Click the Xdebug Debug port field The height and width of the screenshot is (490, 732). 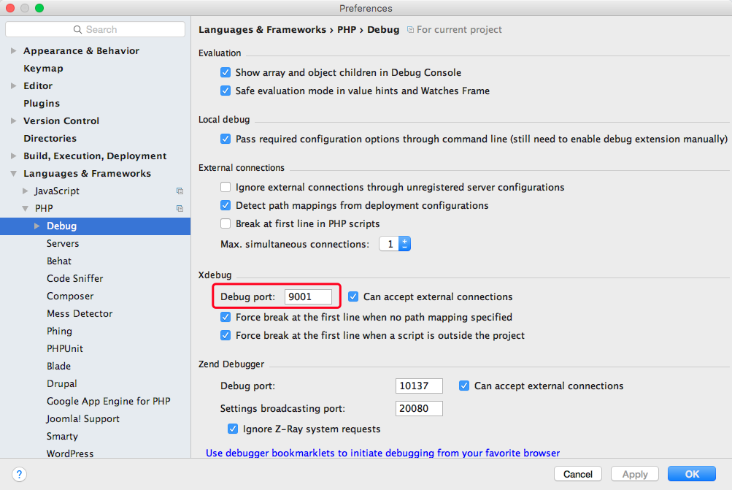point(308,296)
